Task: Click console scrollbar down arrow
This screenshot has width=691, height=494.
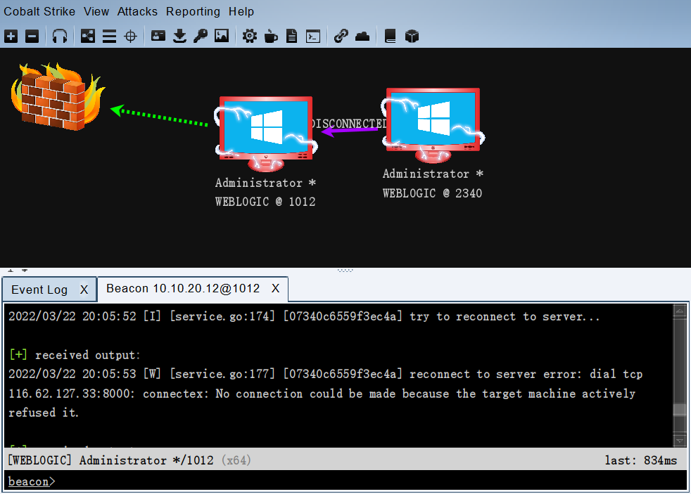Action: 680,441
